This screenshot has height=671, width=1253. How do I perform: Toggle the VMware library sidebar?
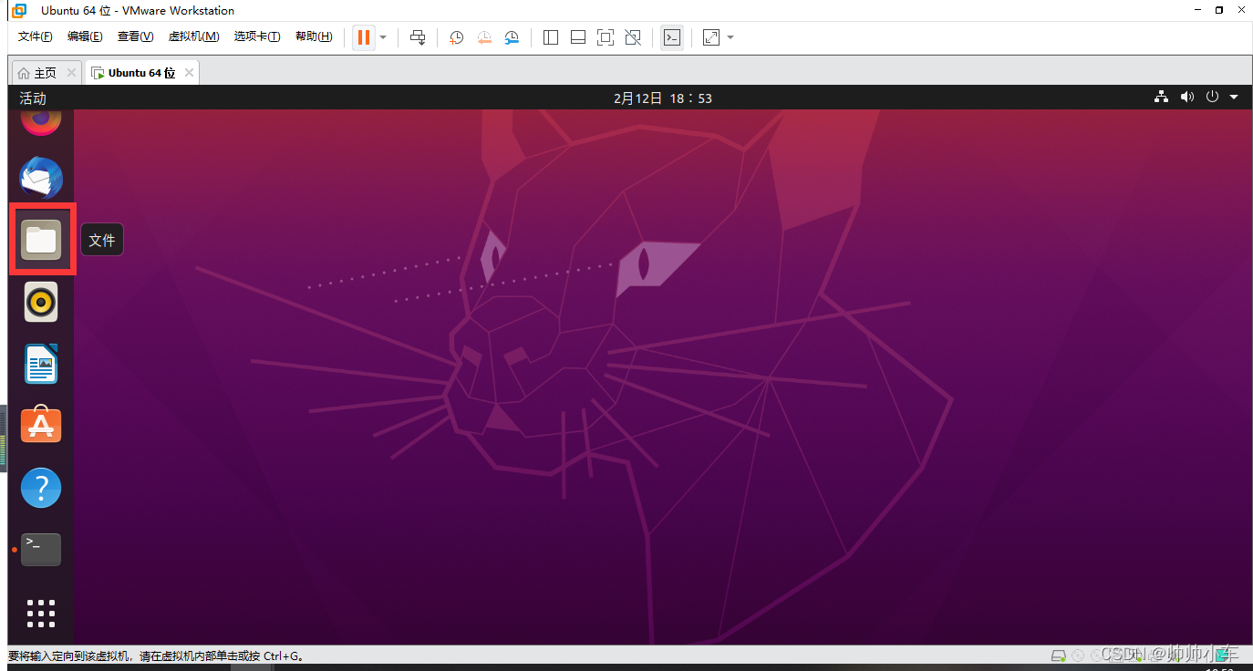tap(551, 37)
